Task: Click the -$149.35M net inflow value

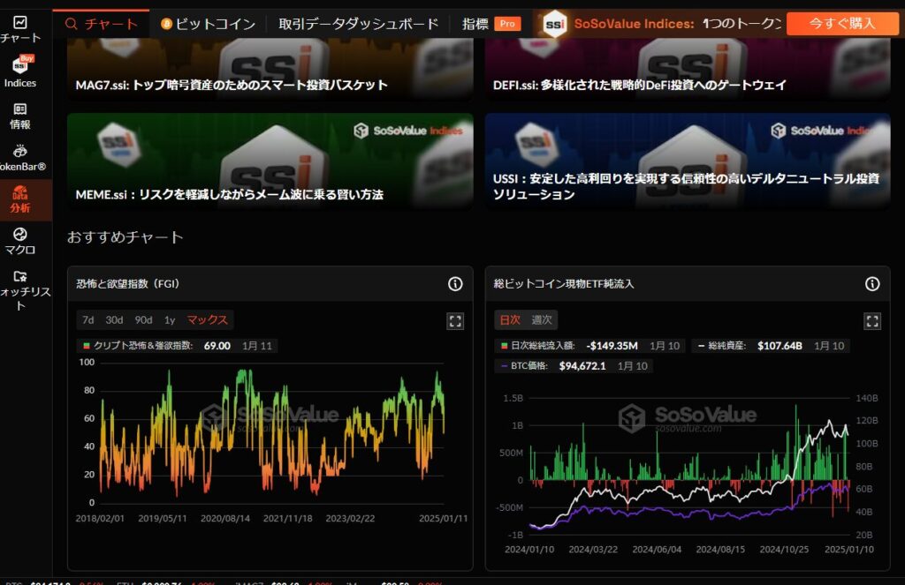Action: point(612,346)
